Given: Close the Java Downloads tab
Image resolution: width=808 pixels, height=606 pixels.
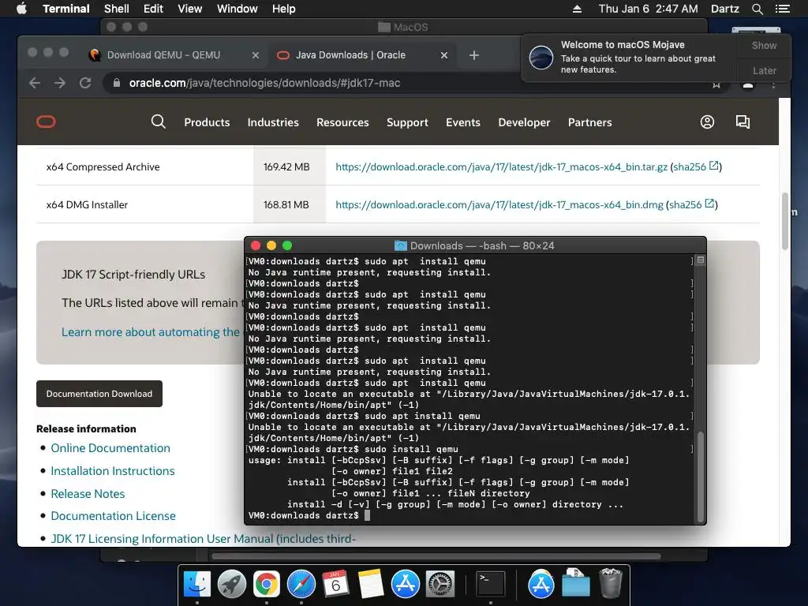Looking at the screenshot, I should point(443,55).
